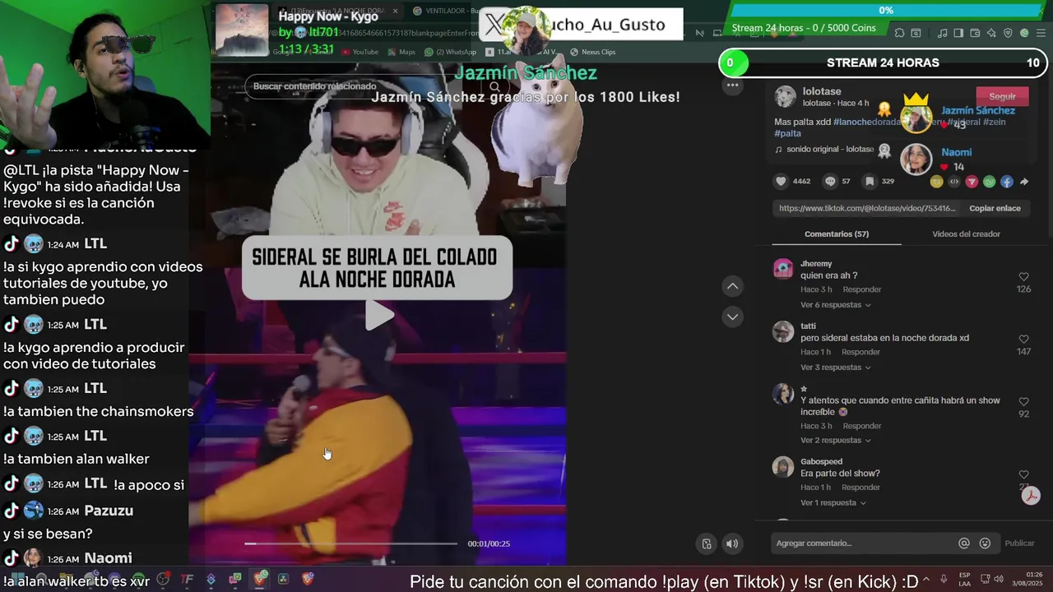Open the DaVinci Resolve taskbar icon
Viewport: 1053px width, 592px height.
pyautogui.click(x=284, y=579)
